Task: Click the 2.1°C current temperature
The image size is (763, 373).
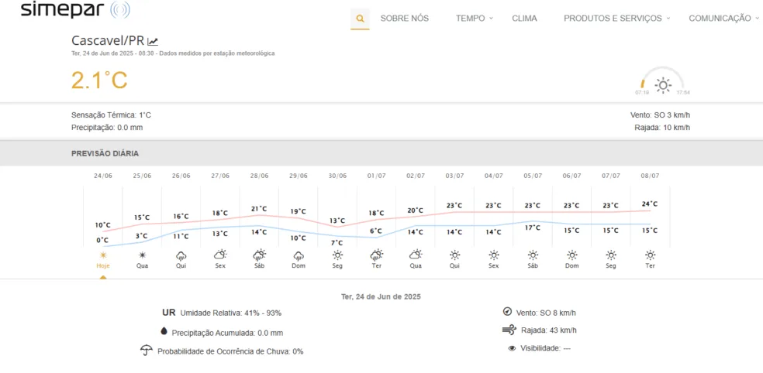Action: pyautogui.click(x=100, y=80)
